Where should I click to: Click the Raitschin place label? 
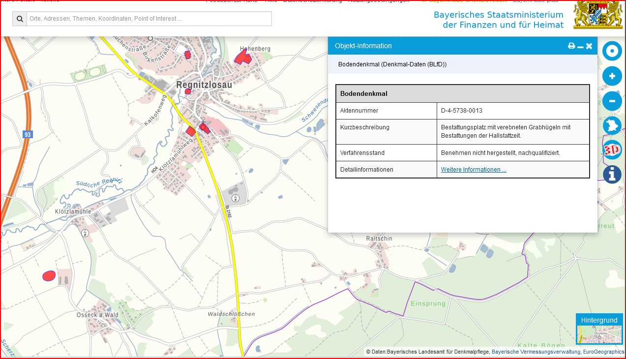379,239
